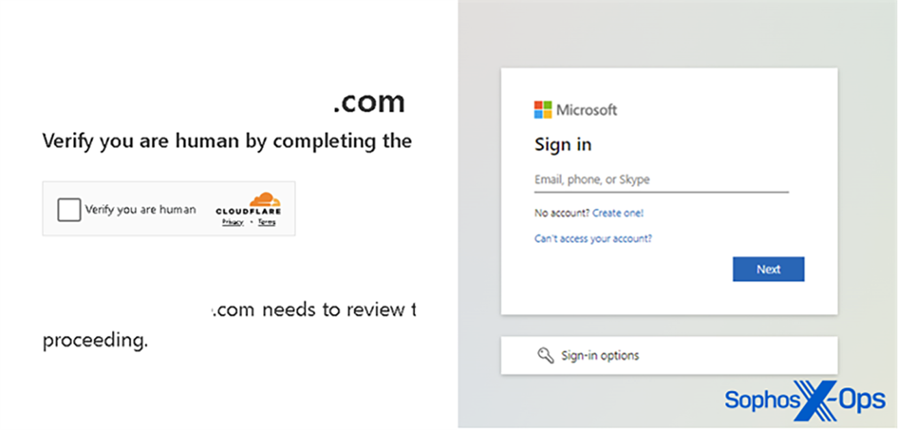Viewport: 898px width, 430px height.
Task: Click the Cloudflare cloud logo
Action: tap(265, 199)
